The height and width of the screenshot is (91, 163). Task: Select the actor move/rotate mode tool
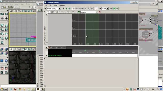[x=6, y=18]
